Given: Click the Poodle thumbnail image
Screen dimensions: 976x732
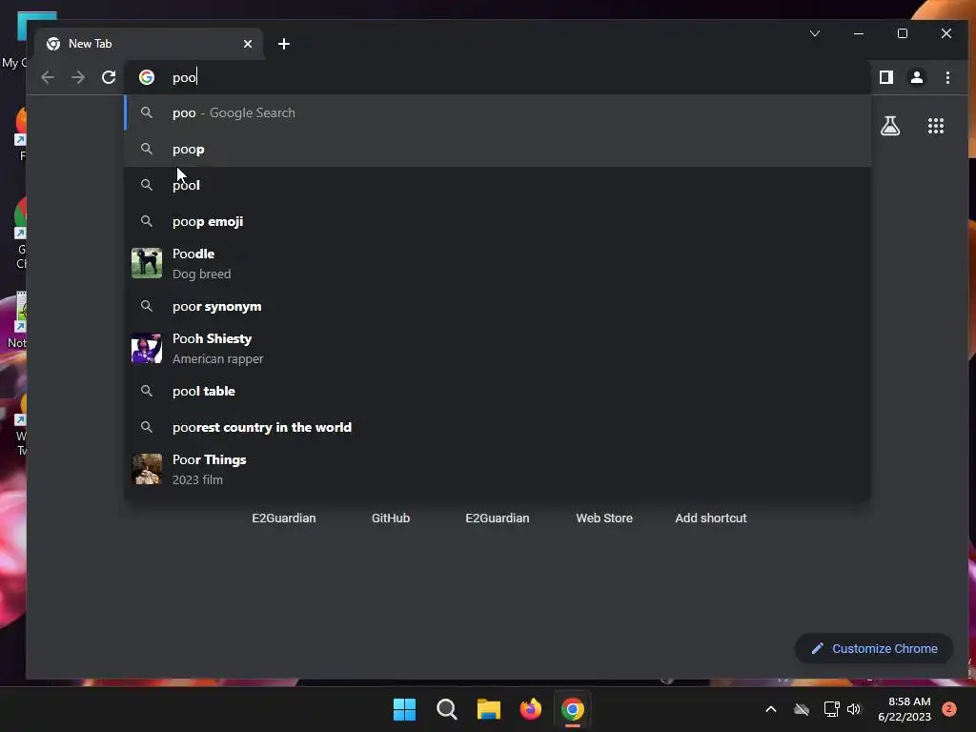Looking at the screenshot, I should pyautogui.click(x=147, y=263).
